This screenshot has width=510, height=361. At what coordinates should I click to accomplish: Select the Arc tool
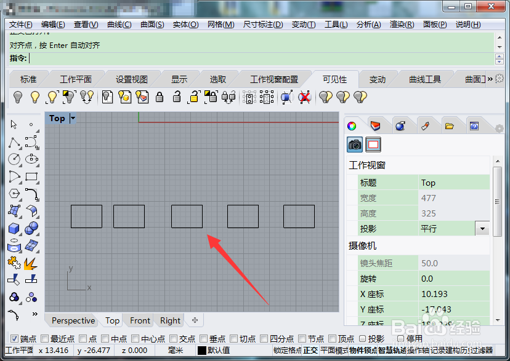pos(14,177)
